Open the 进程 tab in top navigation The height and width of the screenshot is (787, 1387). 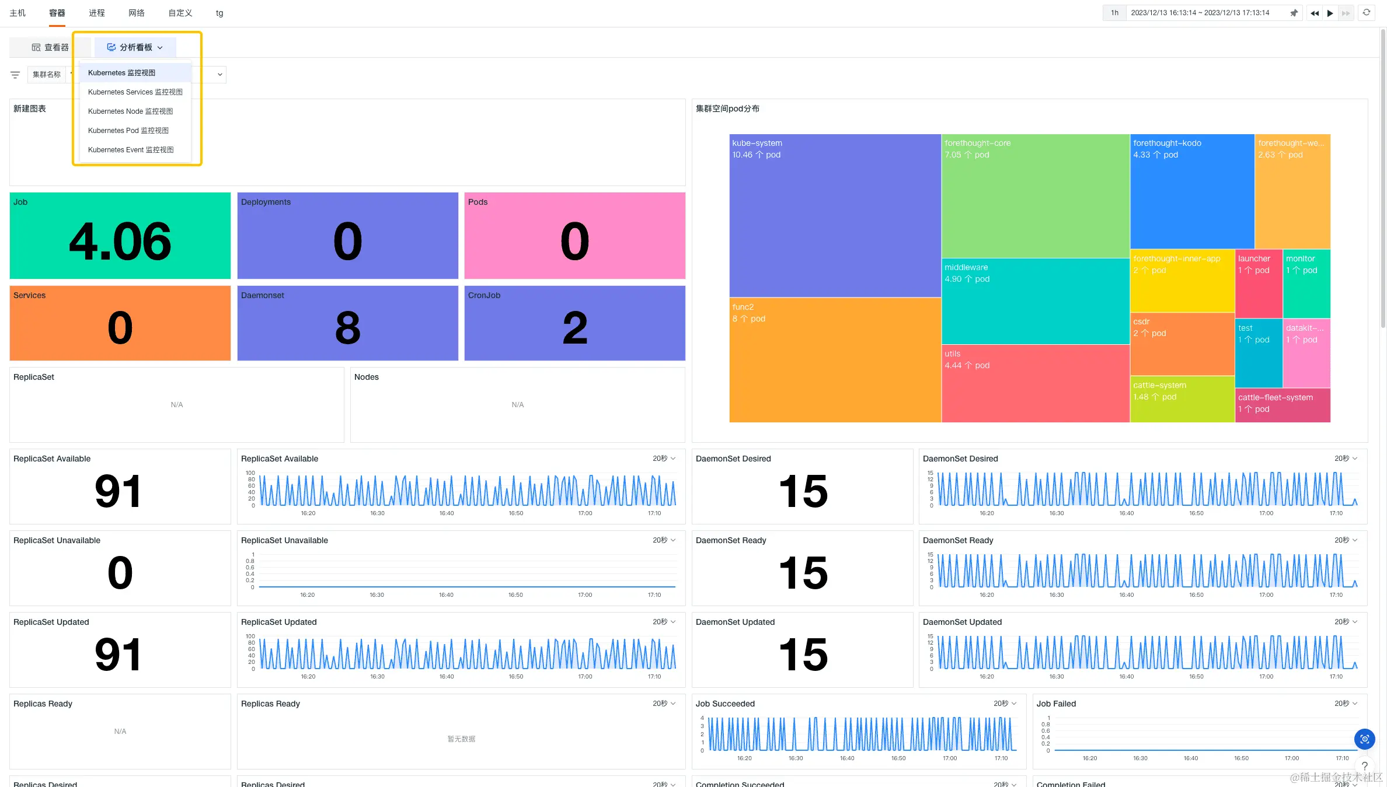pos(96,13)
